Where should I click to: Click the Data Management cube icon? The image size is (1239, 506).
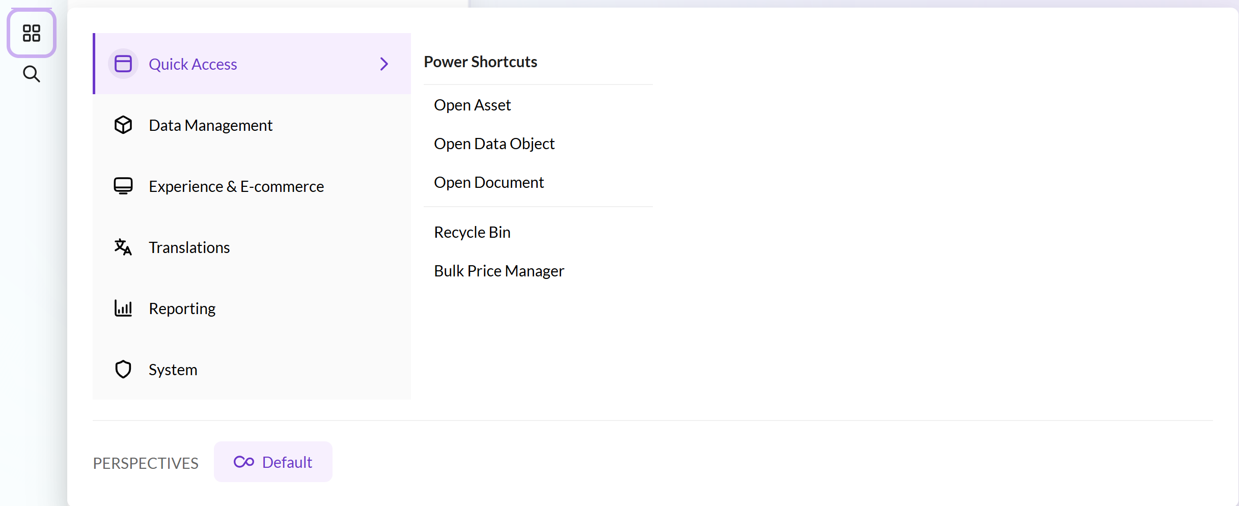pos(123,125)
